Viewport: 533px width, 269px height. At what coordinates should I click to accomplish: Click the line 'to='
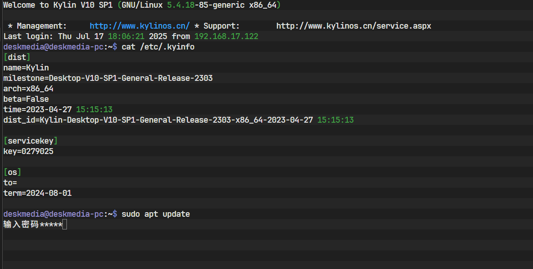(10, 183)
